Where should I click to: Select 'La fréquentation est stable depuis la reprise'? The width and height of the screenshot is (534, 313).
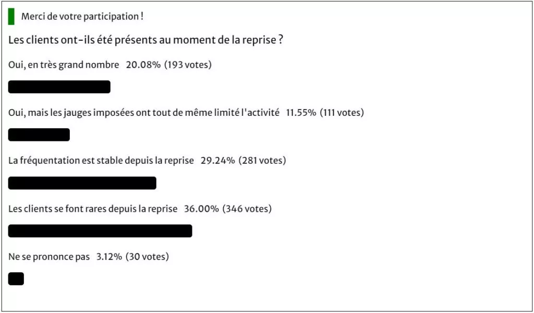click(x=101, y=161)
